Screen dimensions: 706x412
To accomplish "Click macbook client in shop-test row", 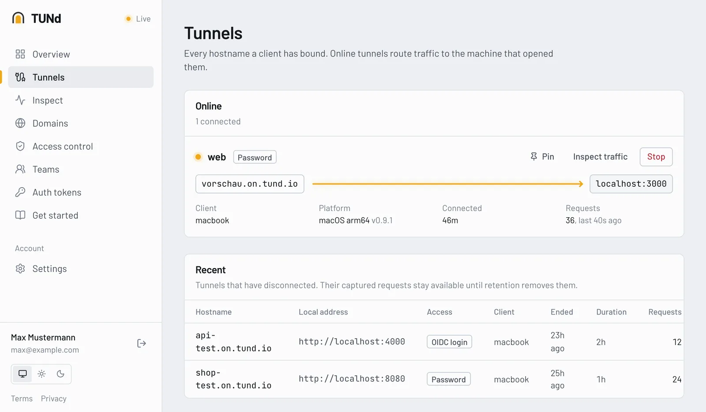I will [x=511, y=379].
